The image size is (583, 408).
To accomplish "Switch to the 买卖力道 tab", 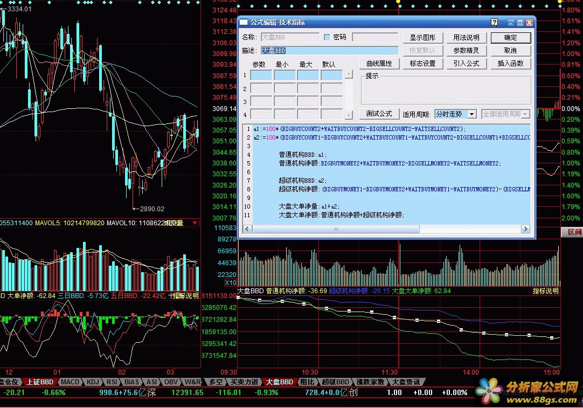I will [244, 382].
